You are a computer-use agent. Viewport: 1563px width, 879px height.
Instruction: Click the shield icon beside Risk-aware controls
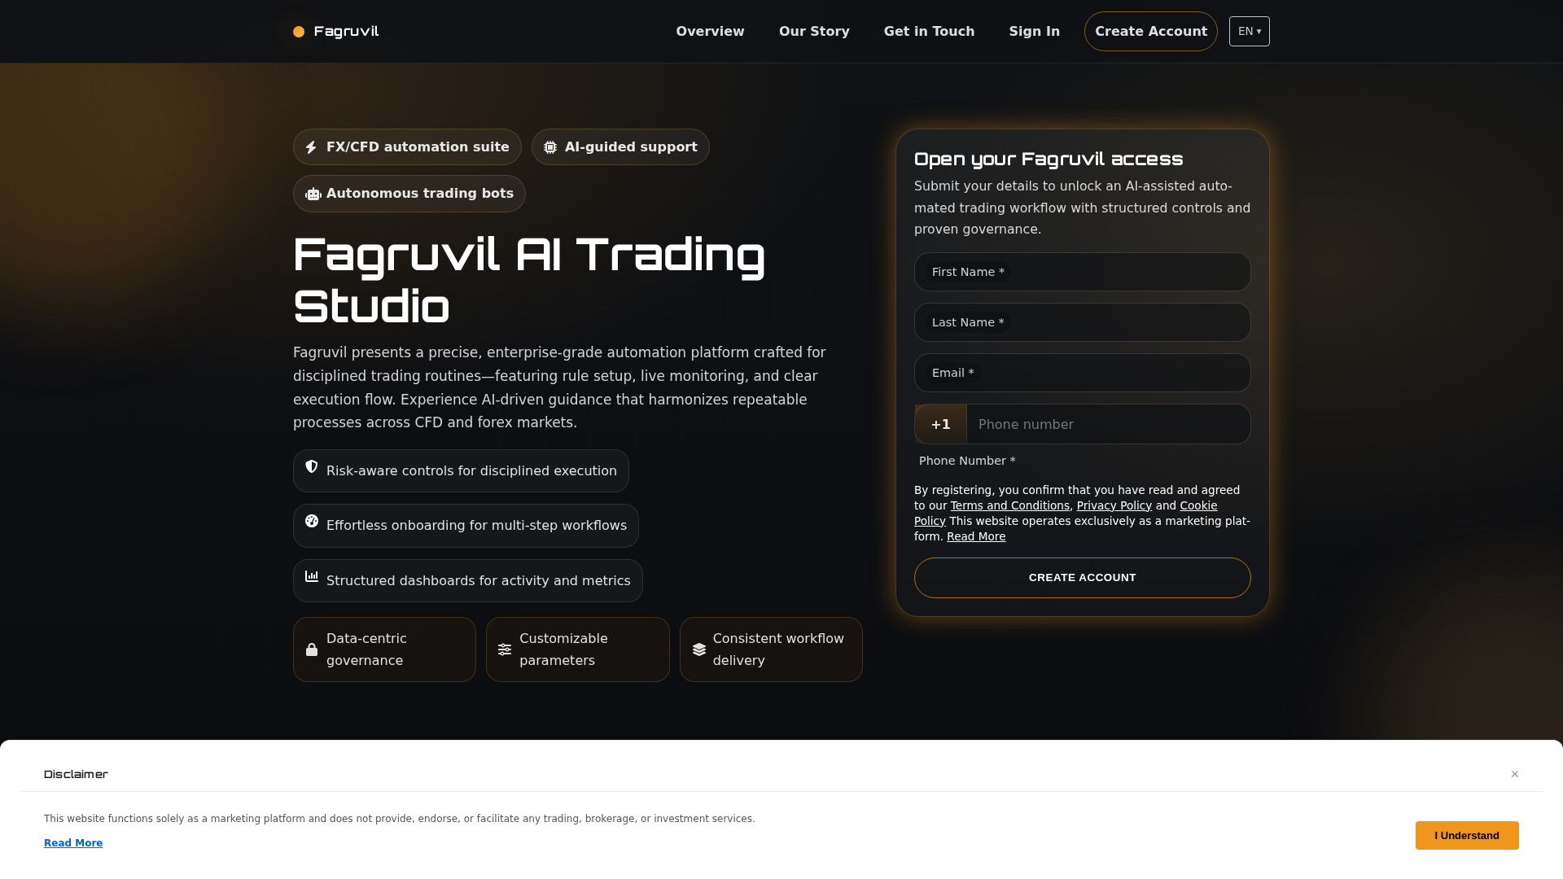point(312,466)
